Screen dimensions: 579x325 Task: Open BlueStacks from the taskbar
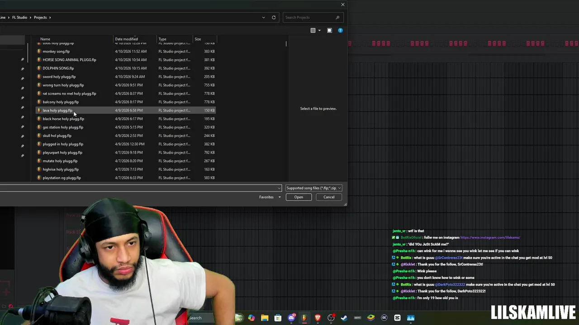tap(371, 318)
